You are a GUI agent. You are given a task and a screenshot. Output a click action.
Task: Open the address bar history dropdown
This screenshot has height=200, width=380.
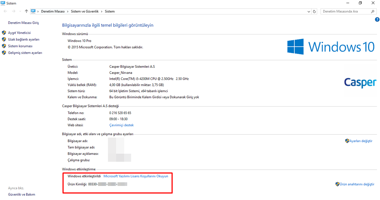point(308,11)
